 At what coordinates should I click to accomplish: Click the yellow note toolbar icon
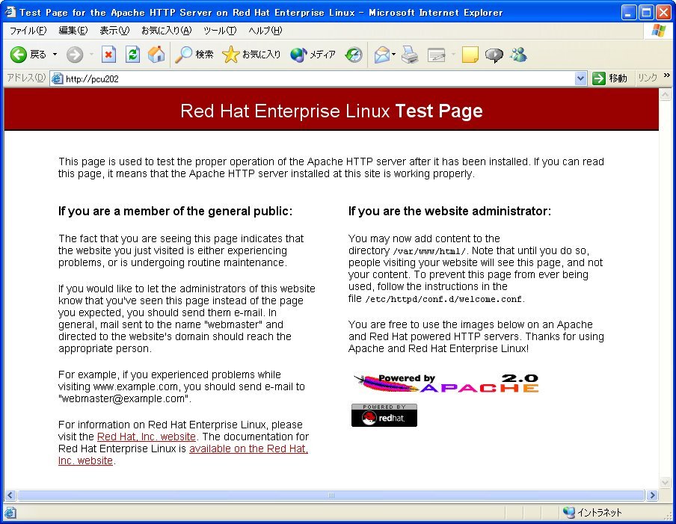click(470, 55)
